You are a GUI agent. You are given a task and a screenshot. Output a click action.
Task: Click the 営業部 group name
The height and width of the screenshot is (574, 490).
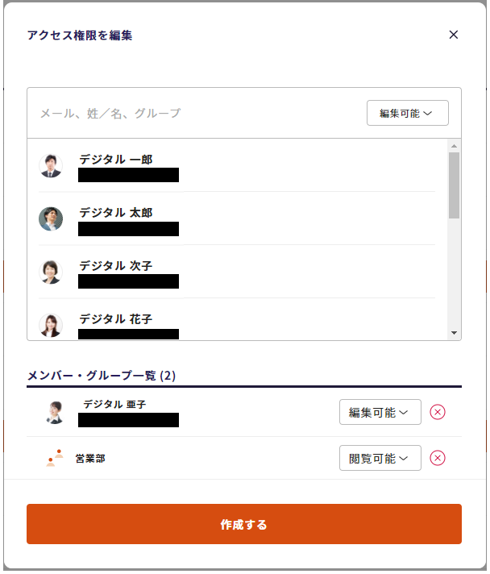pos(90,459)
